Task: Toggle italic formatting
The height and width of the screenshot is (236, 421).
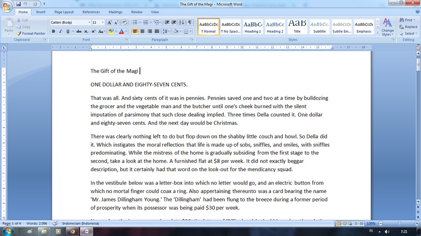Action: [61, 32]
